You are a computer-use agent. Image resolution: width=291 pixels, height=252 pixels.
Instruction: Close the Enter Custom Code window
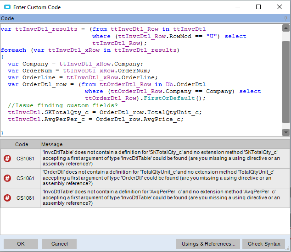[280, 7]
